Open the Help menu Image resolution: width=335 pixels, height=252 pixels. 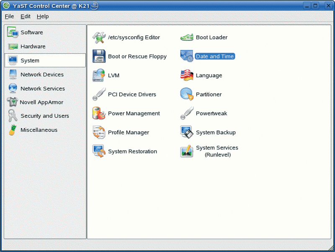tap(43, 16)
